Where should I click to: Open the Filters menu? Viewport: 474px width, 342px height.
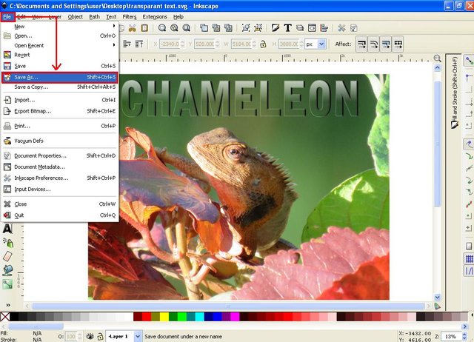coord(130,16)
